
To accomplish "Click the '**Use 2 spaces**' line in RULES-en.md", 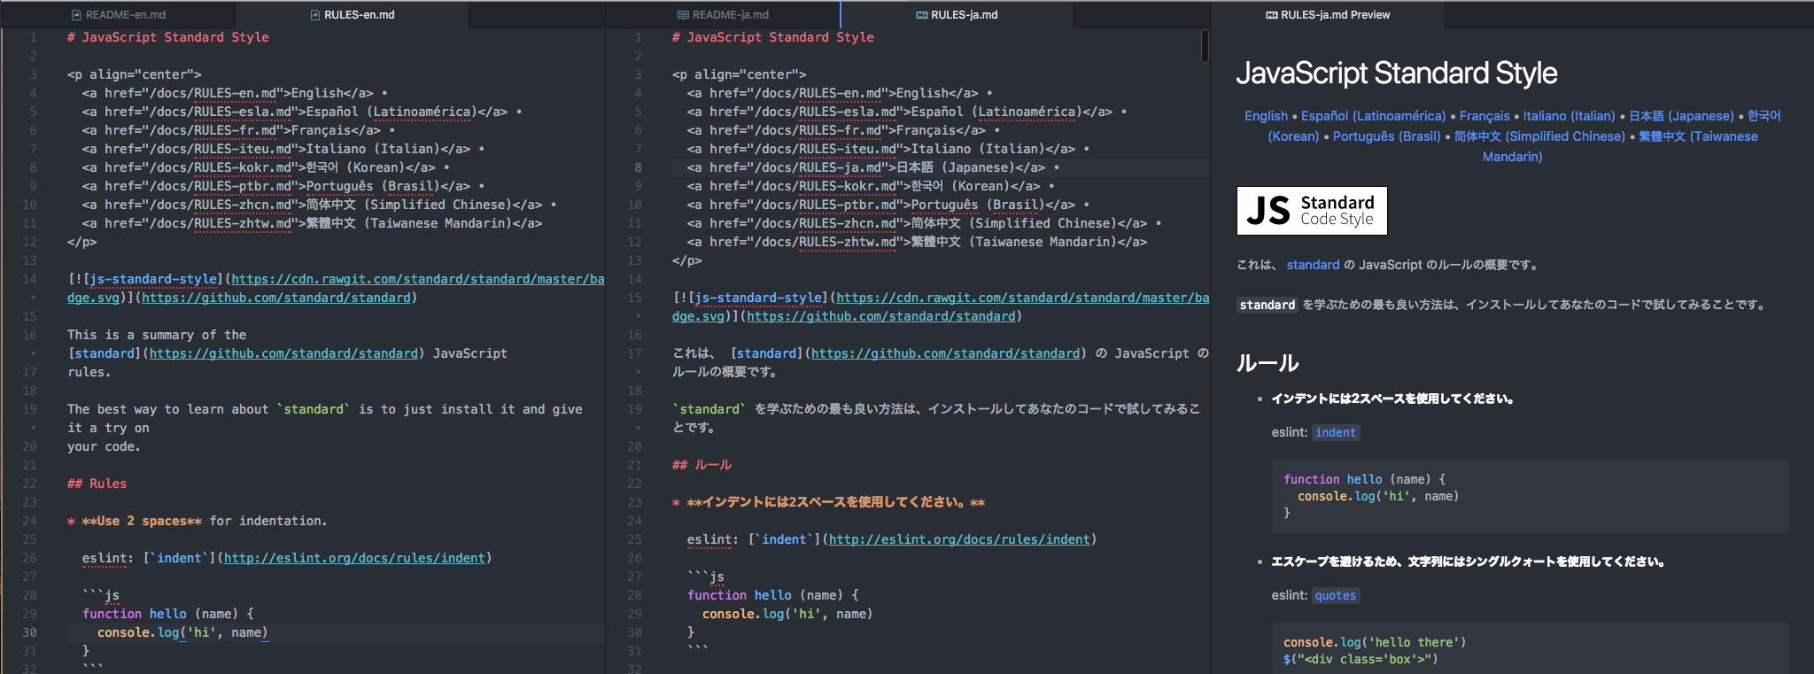I will (198, 521).
